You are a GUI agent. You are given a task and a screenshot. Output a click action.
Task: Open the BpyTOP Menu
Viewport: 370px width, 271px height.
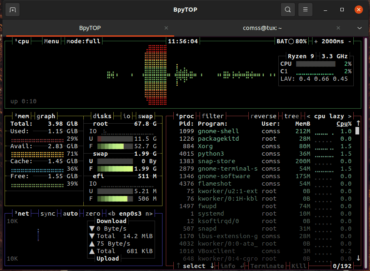pos(52,41)
